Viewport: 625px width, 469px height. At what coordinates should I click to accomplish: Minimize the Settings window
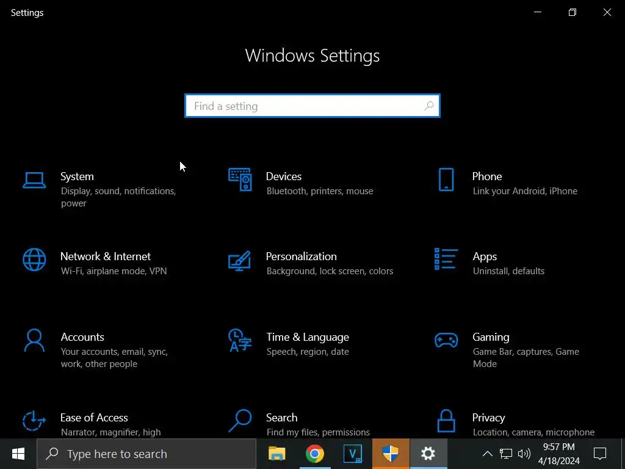point(538,12)
